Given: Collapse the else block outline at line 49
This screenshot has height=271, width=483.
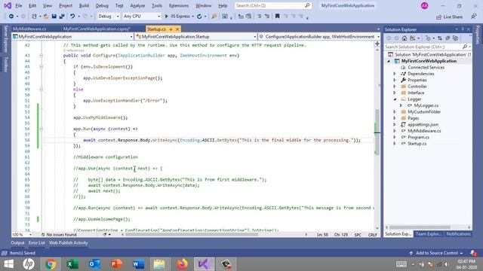Looking at the screenshot, I should 41,90.
